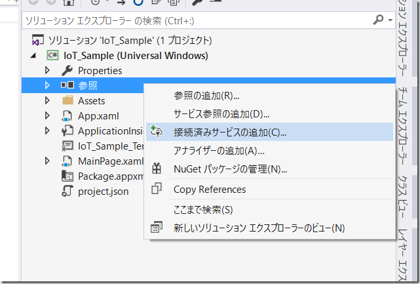Image resolution: width=420 pixels, height=284 pixels.
Task: Select IoT_Sample (Universal Windows) project
Action: (x=136, y=56)
